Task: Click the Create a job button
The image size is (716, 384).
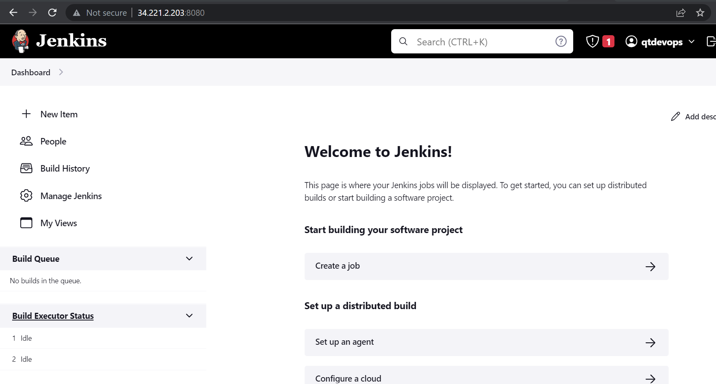Action: (486, 266)
